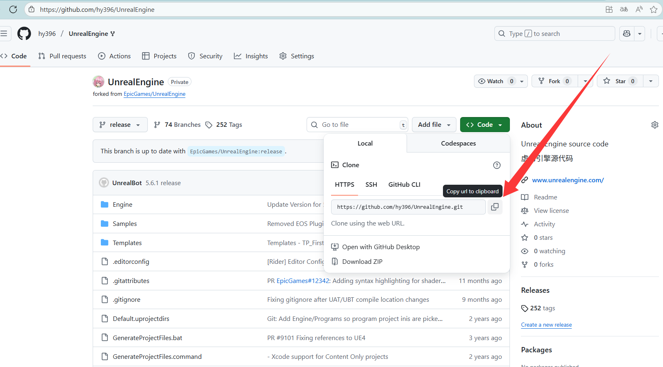Toggle the green Code dropdown button
Screen dimensions: 663x367
coord(485,124)
